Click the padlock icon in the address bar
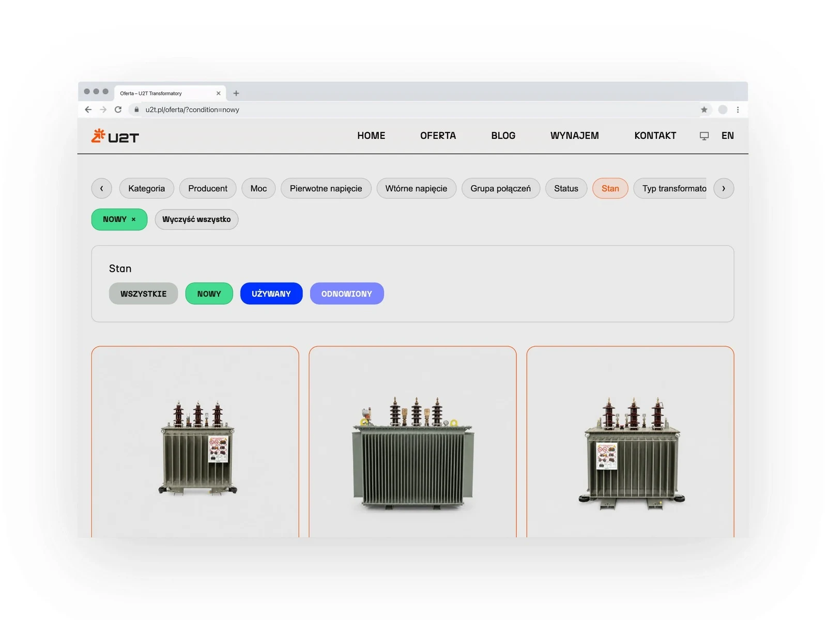Viewport: 827px width, 620px height. click(x=136, y=110)
